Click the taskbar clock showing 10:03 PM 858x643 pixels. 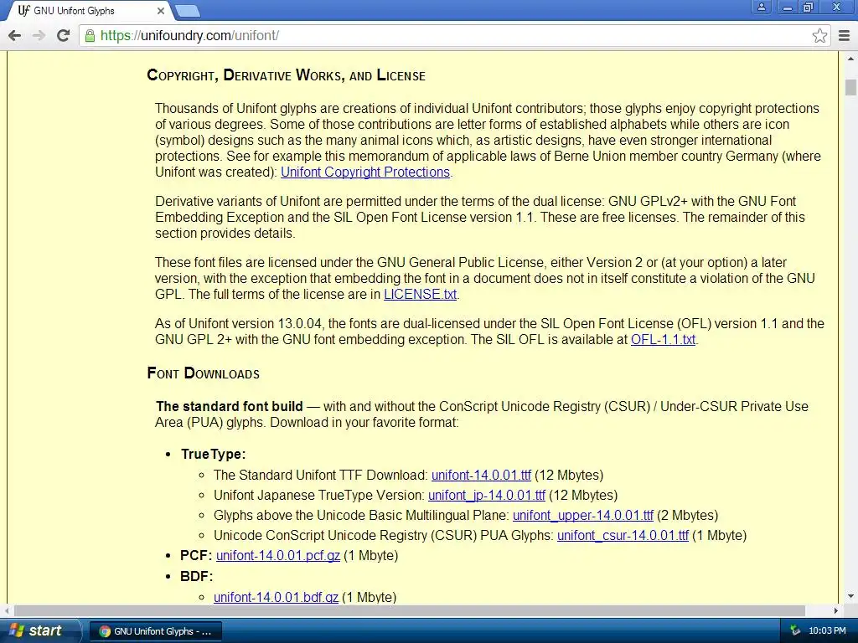(x=827, y=630)
